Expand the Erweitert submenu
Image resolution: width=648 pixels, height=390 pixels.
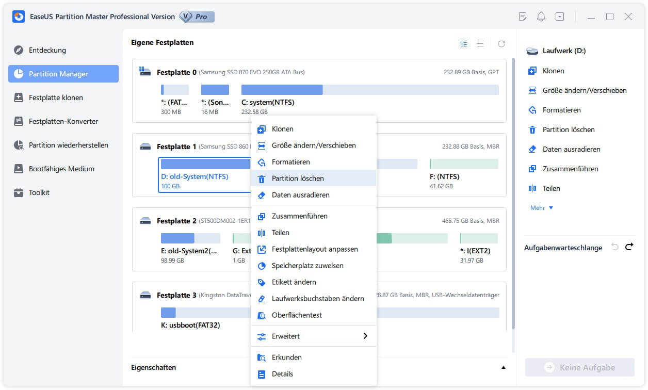click(314, 336)
